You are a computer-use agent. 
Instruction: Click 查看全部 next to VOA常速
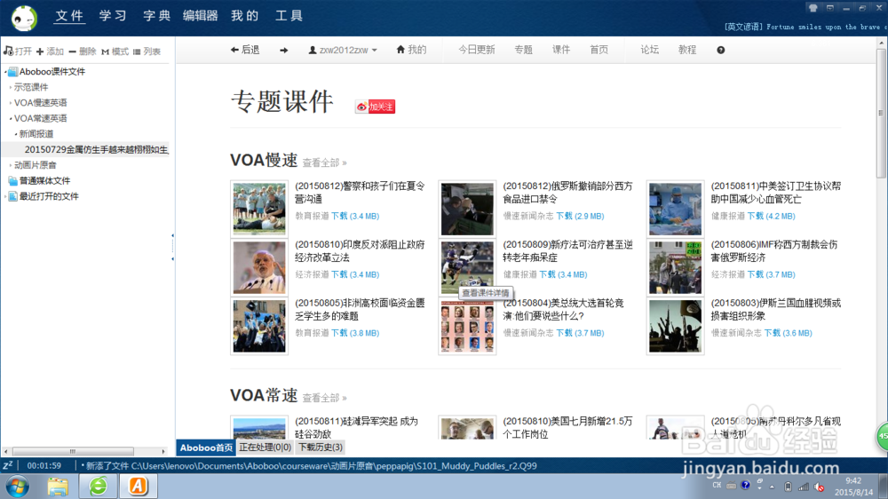coord(324,398)
